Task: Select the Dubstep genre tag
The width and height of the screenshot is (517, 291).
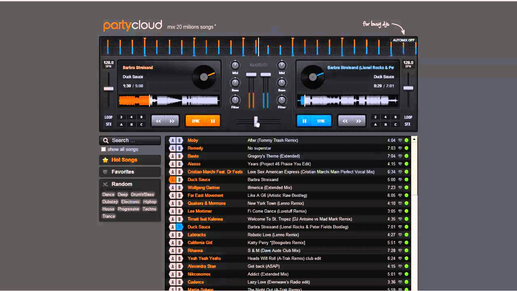Action: [x=110, y=202]
